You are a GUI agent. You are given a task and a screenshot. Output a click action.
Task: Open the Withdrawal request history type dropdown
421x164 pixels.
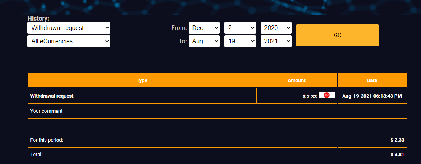[69, 28]
